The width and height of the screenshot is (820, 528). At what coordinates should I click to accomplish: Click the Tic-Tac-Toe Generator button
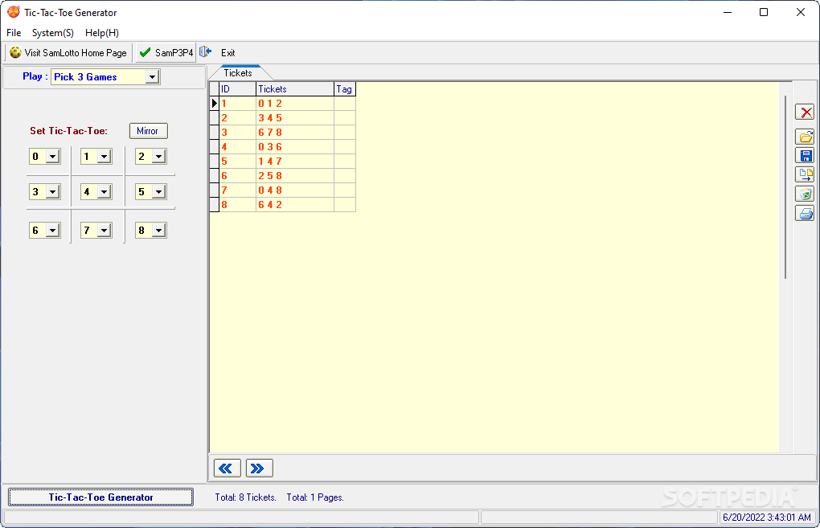pos(101,497)
